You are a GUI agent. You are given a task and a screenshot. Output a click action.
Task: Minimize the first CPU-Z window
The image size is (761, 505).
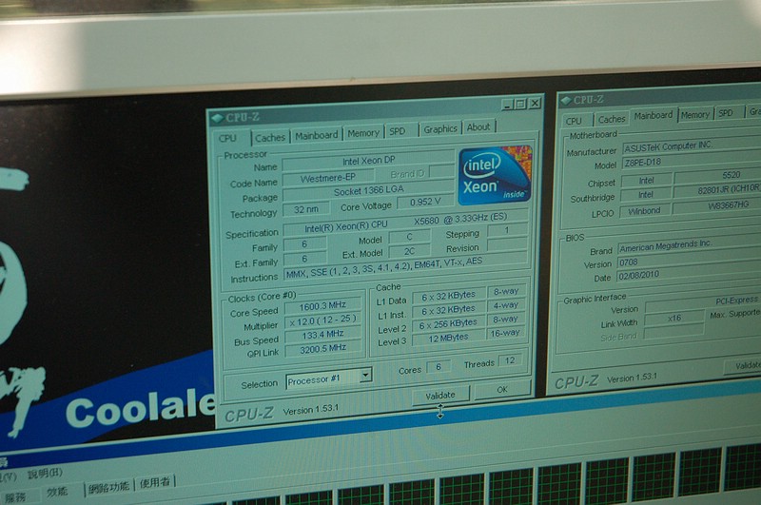pos(508,105)
